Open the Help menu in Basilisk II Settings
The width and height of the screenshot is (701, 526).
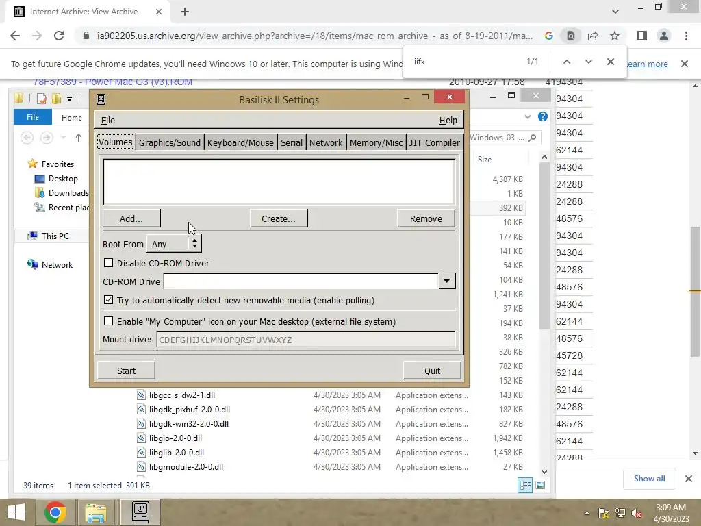click(x=448, y=120)
